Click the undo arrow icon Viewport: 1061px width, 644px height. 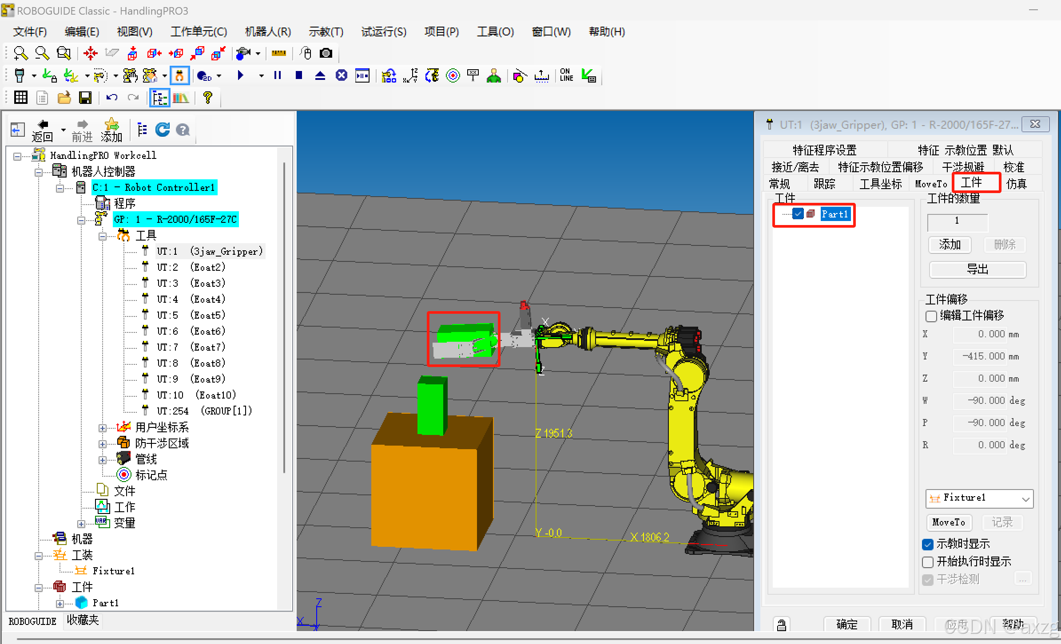click(111, 98)
